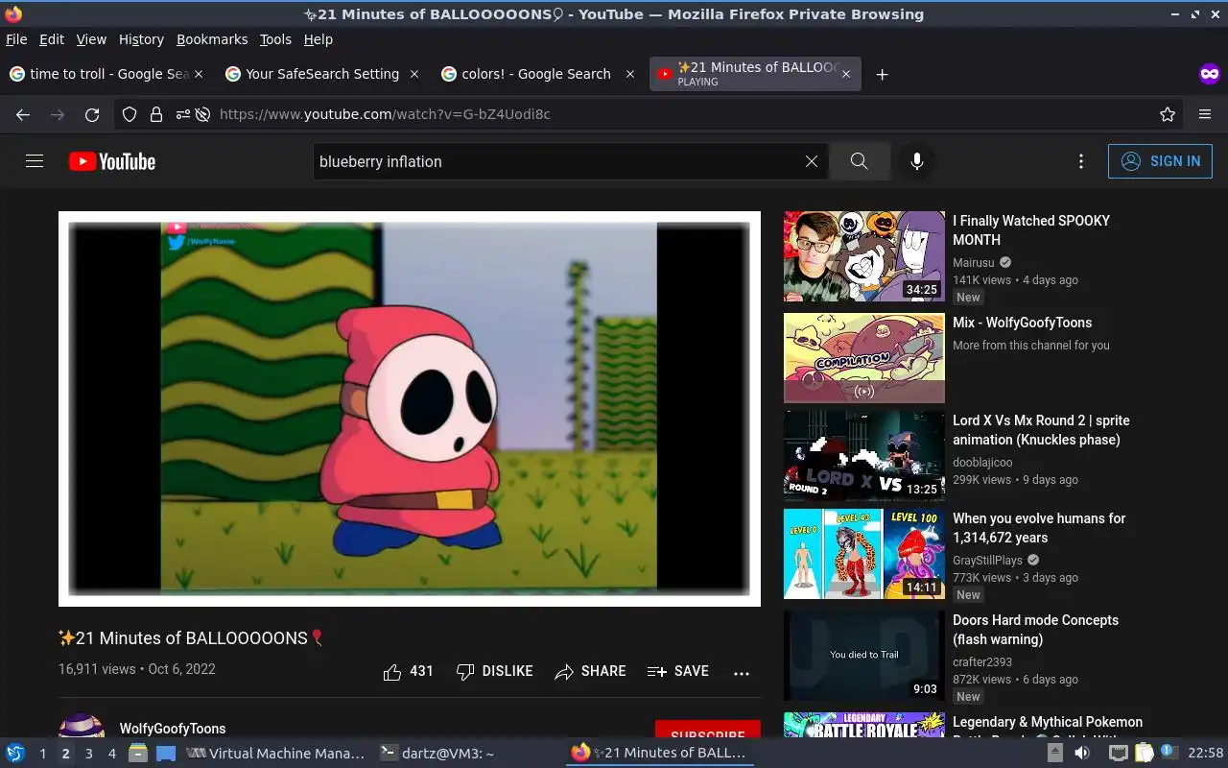1228x768 pixels.
Task: Share the video via SHARE
Action: pos(590,671)
